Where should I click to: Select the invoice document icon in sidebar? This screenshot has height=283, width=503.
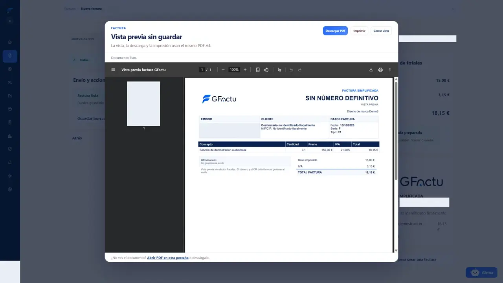pyautogui.click(x=10, y=56)
